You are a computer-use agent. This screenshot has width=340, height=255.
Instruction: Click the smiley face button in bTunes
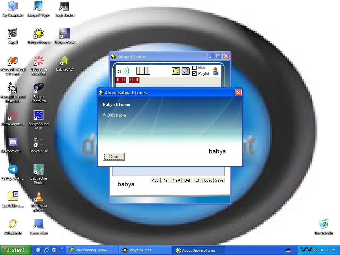[176, 71]
